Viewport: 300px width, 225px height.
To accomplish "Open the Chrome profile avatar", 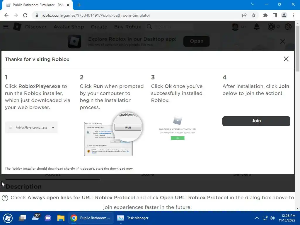I will (284, 15).
